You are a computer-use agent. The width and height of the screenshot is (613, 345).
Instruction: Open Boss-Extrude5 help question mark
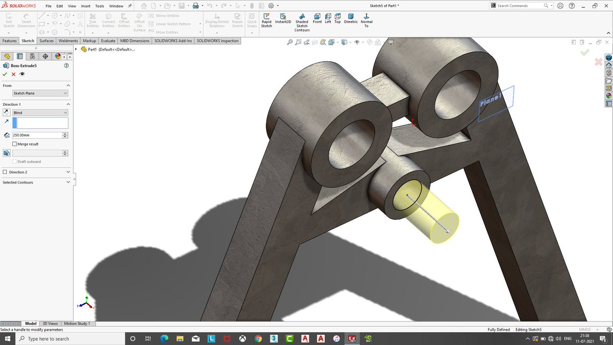[66, 65]
